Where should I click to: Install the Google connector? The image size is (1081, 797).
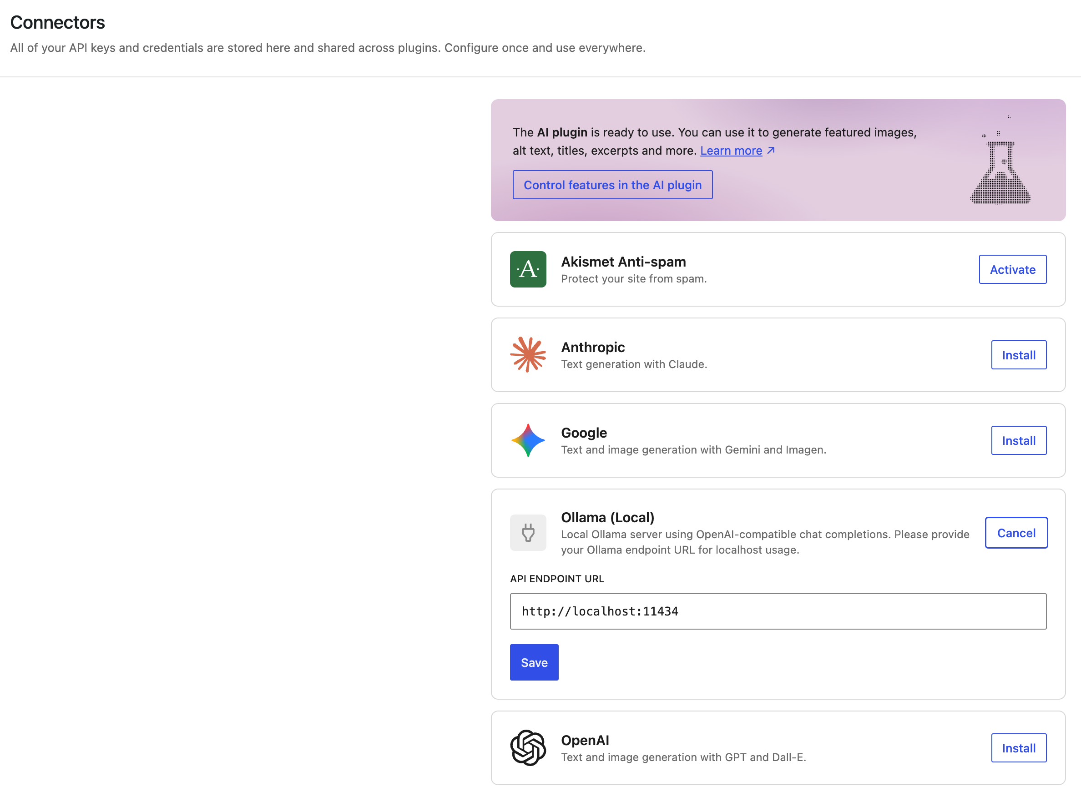(1019, 440)
